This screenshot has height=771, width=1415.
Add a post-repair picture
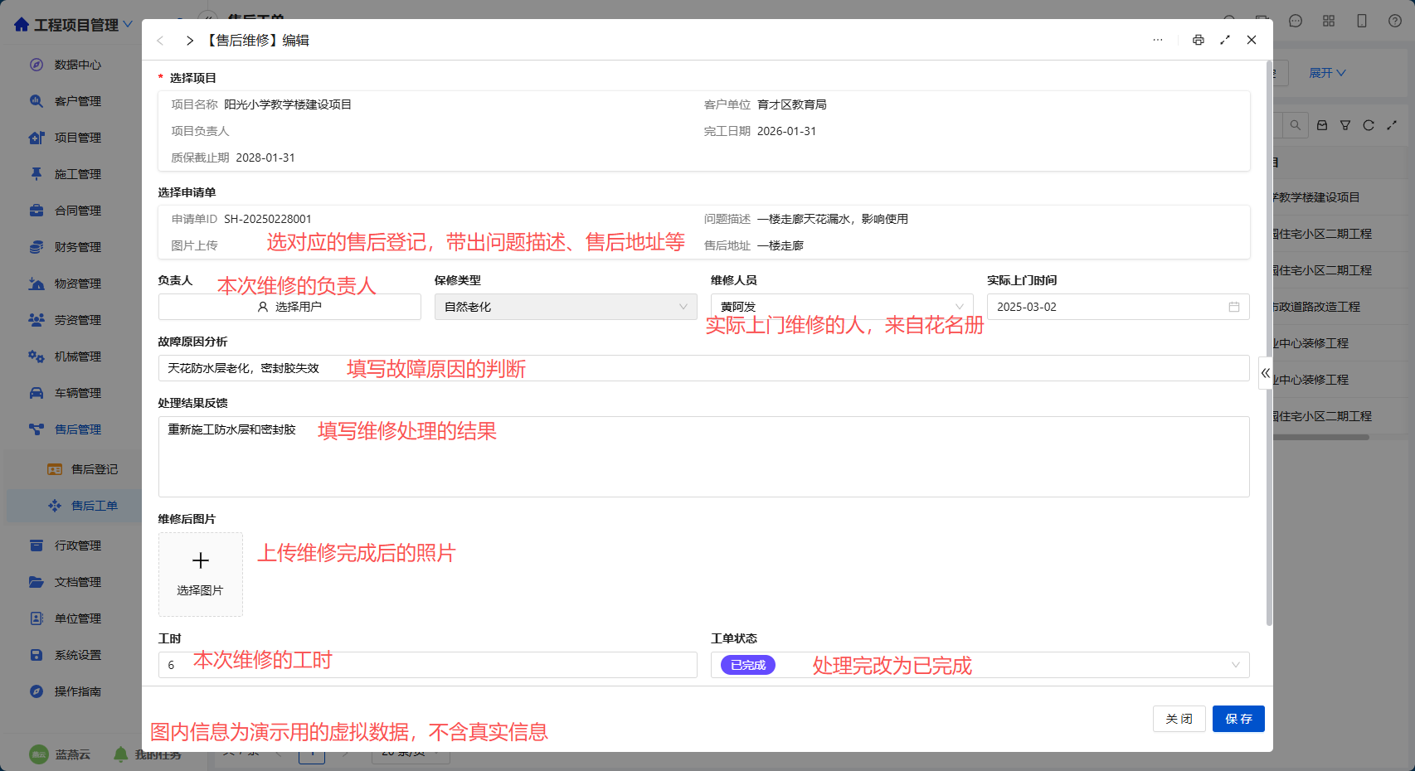coord(201,574)
